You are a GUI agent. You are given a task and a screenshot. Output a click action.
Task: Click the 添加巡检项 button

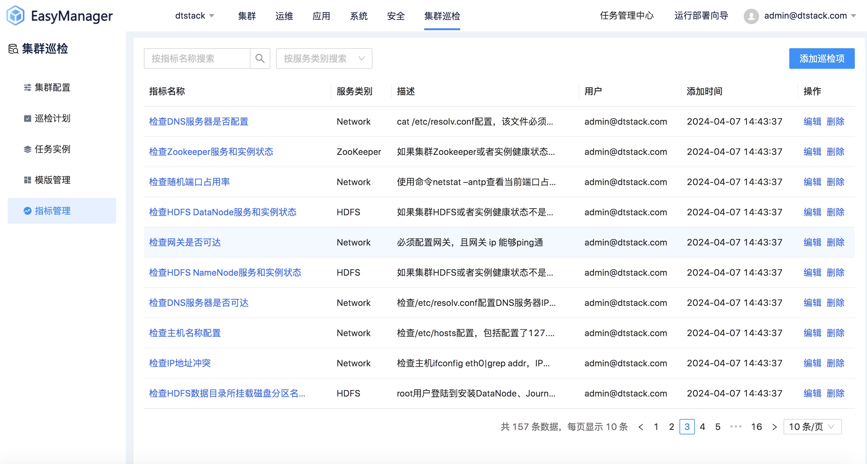822,58
